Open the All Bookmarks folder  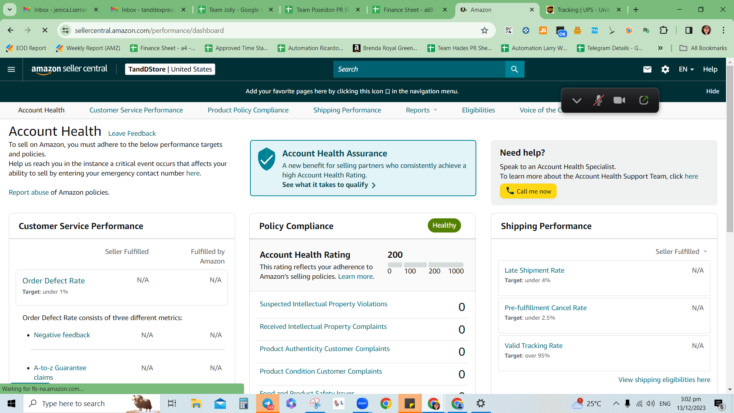(x=703, y=48)
